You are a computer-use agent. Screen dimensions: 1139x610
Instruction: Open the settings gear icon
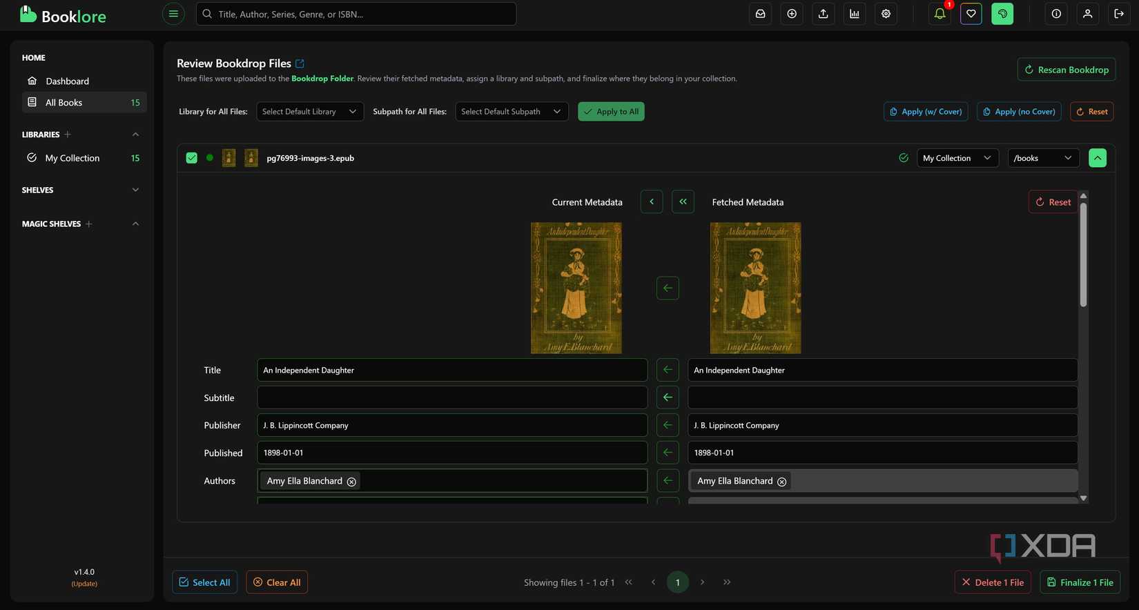click(x=886, y=14)
